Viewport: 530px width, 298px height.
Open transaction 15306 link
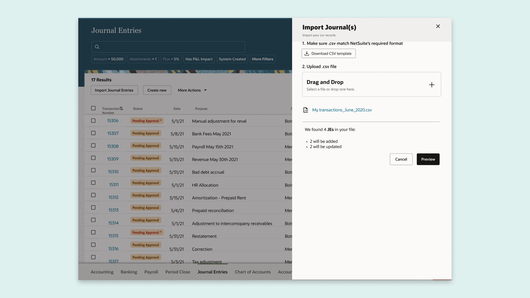[x=113, y=121]
